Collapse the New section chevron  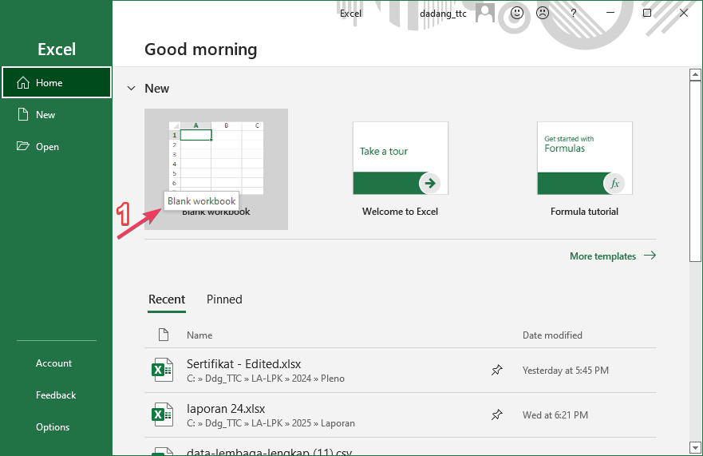click(x=130, y=89)
